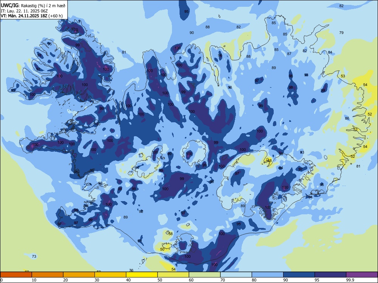Viewport: 378px width, 283px height.
Task: Click the 40–50 bright yellow legend swatch
Action: pyautogui.click(x=142, y=275)
